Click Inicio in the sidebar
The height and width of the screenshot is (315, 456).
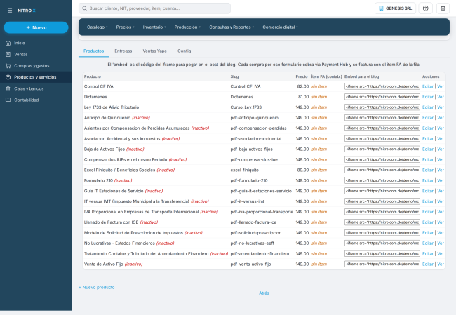point(20,43)
